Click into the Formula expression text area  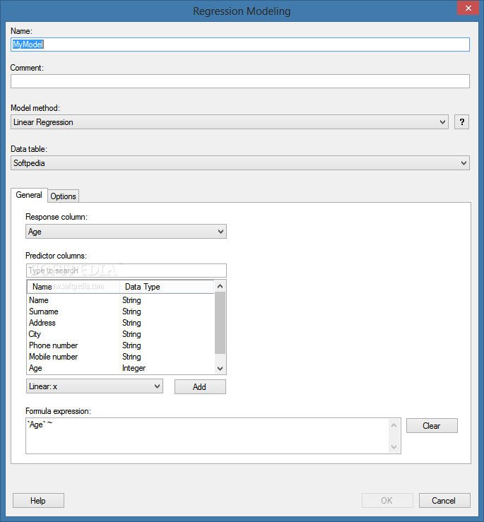(x=207, y=436)
